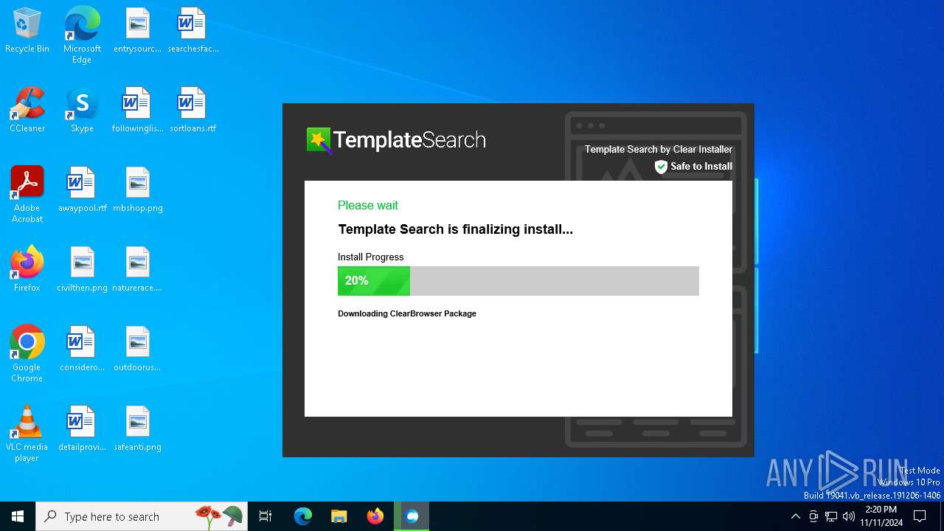Open Task View on the taskbar

[x=265, y=516]
